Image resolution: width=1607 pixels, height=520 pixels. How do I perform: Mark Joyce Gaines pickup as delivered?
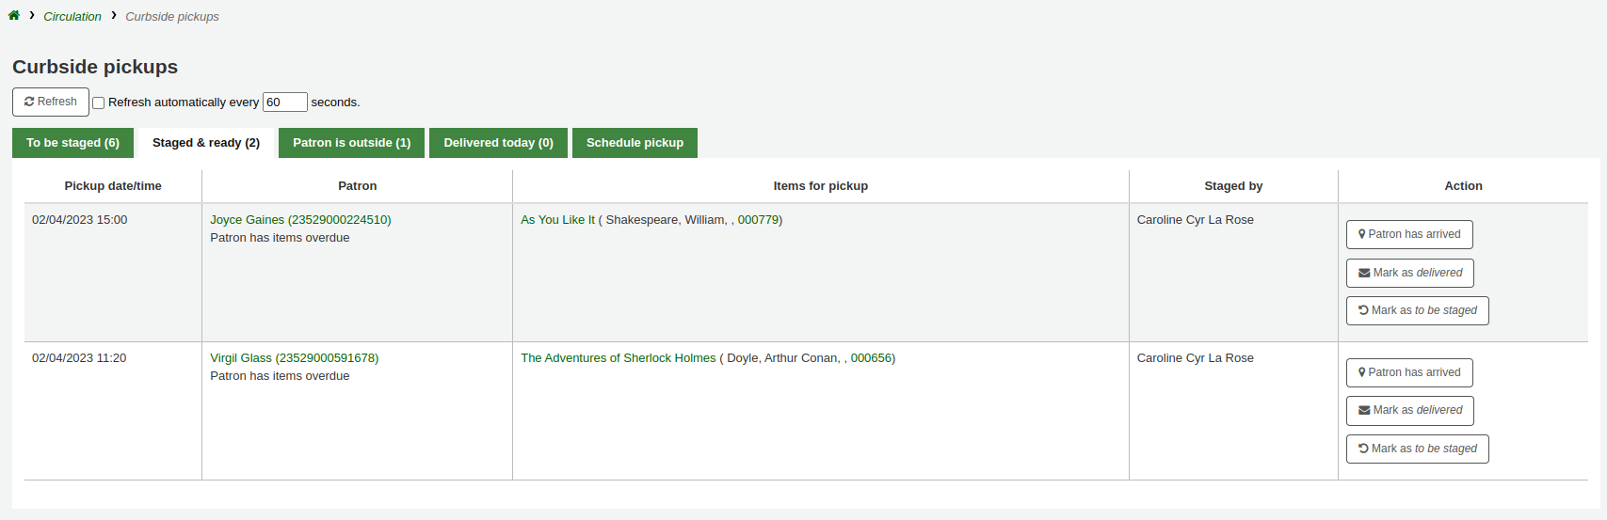click(x=1409, y=273)
